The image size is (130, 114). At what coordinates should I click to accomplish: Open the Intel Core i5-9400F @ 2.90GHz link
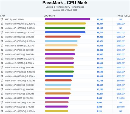[19, 98]
